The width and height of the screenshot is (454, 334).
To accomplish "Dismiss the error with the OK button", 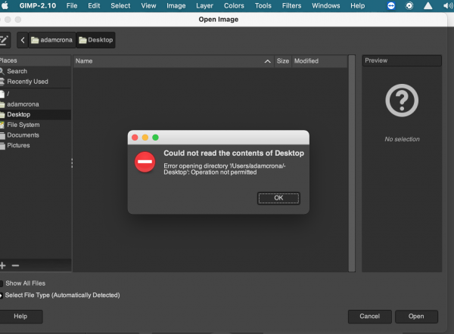I will (278, 198).
